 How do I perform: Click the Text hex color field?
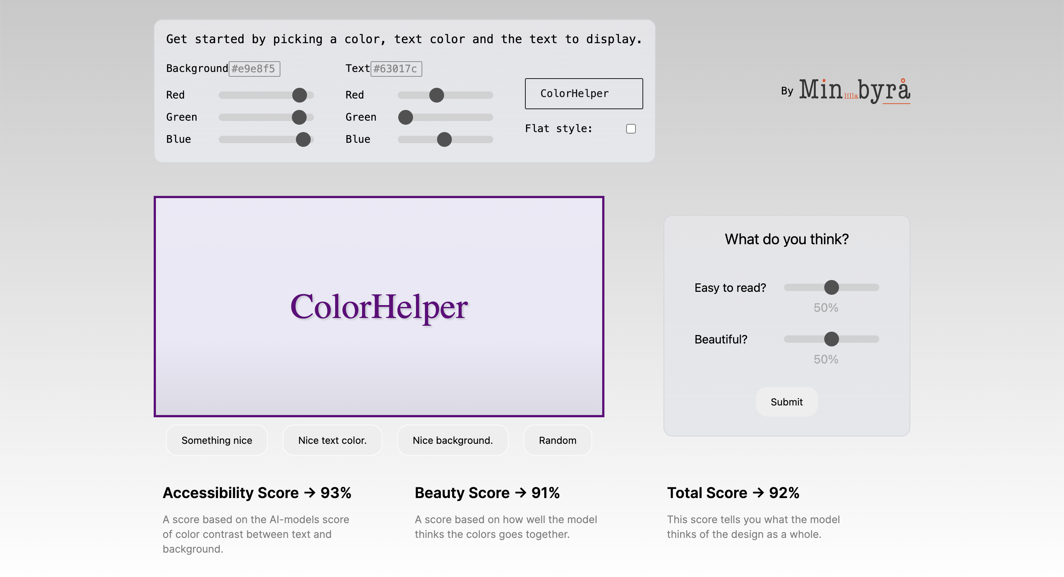click(396, 69)
